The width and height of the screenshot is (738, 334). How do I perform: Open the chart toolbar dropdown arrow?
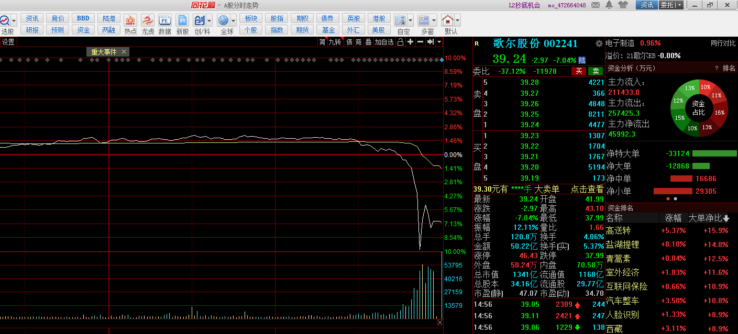click(x=438, y=42)
